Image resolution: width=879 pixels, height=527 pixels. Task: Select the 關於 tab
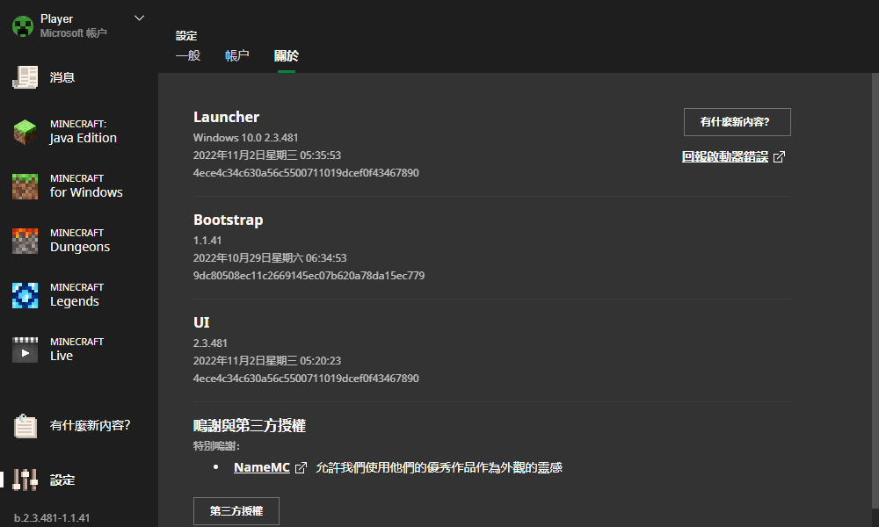[x=287, y=55]
